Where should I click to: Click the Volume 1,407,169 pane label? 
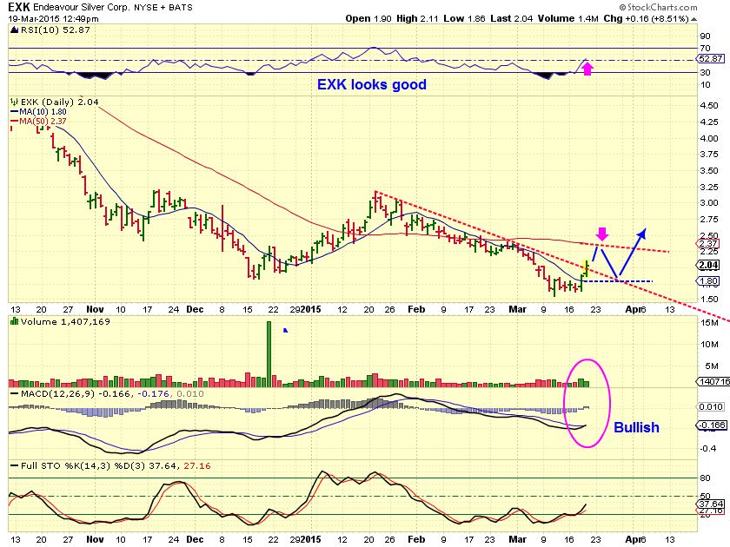(x=65, y=321)
